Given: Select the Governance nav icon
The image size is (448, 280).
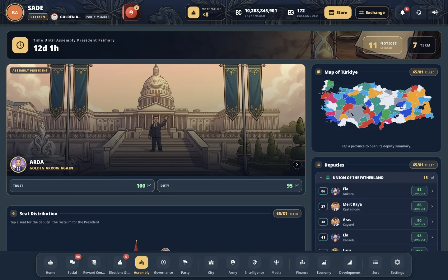Looking at the screenshot, I should [x=163, y=266].
